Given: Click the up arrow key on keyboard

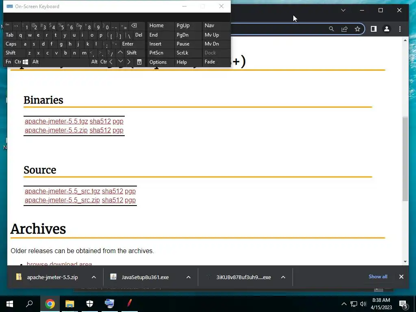Looking at the screenshot, I should (120, 52).
